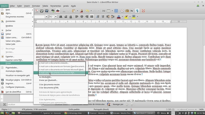205x115 pixels.
Task: Click the font color red swatch
Action: (119, 16)
